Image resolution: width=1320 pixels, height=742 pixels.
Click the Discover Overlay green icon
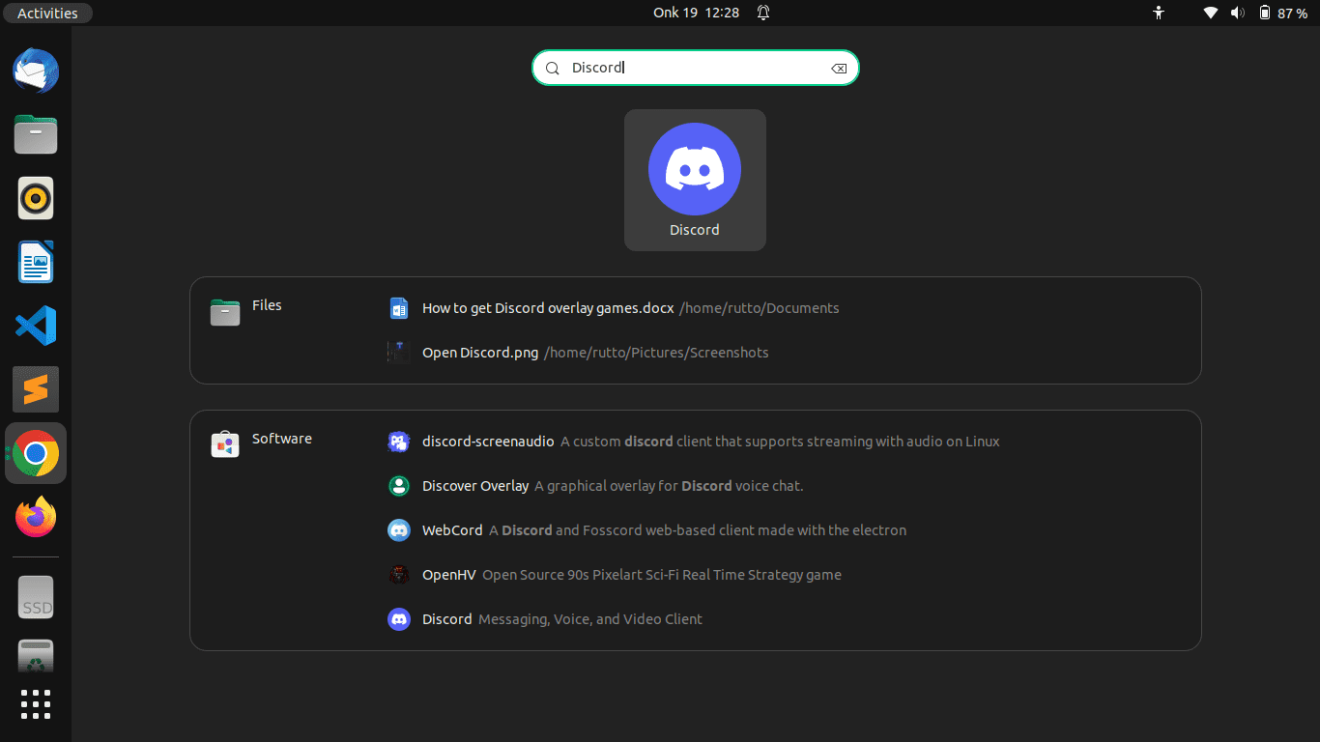tap(399, 486)
